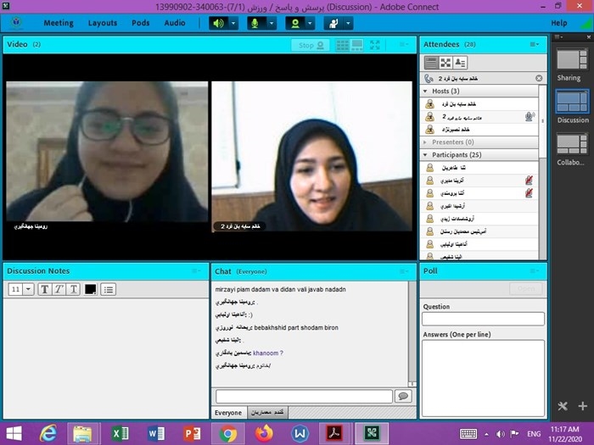
Task: Select the Everyone chat tab
Action: pyautogui.click(x=227, y=412)
